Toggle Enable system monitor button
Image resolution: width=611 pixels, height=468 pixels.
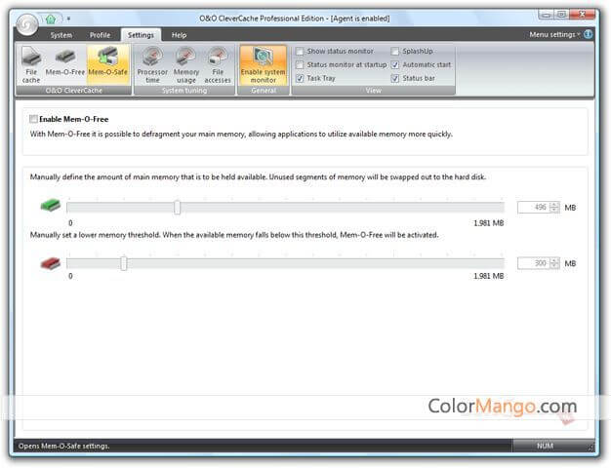pos(263,64)
